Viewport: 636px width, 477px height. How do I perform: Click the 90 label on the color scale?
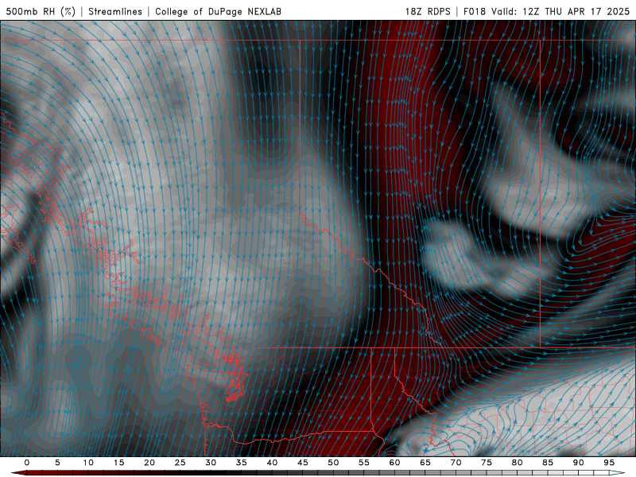(579, 463)
